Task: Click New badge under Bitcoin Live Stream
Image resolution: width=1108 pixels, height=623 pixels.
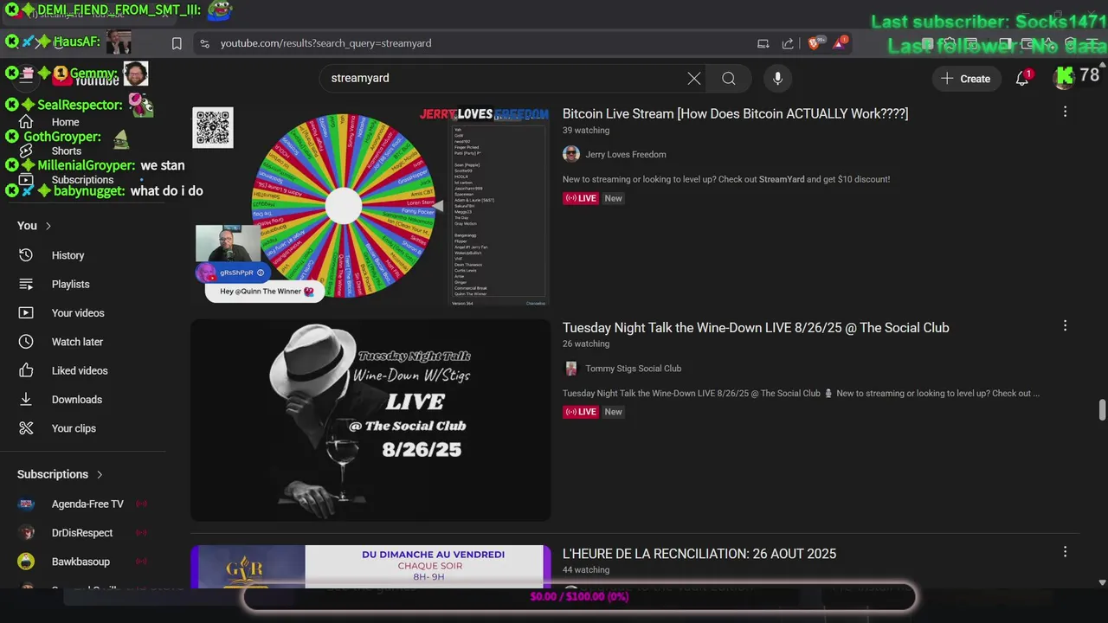Action: tap(613, 198)
